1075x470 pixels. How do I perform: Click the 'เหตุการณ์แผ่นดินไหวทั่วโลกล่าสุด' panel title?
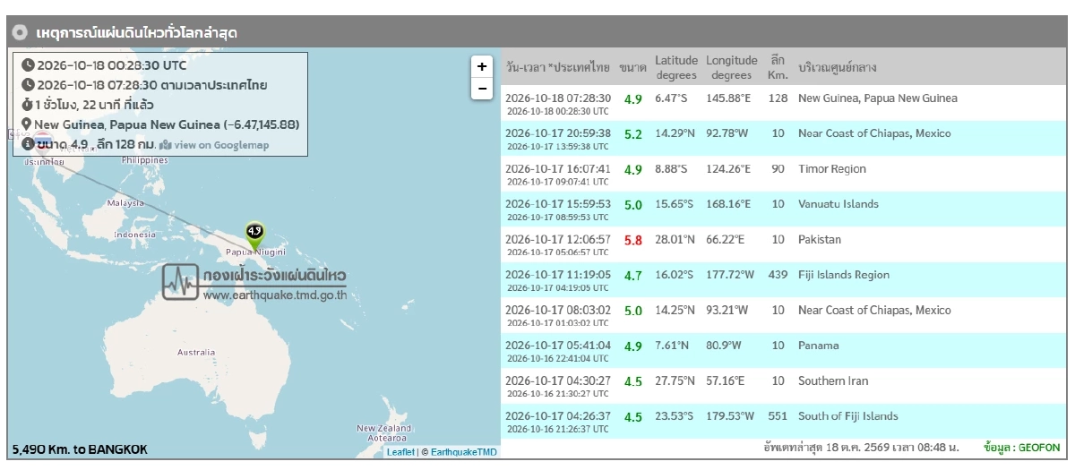(136, 33)
